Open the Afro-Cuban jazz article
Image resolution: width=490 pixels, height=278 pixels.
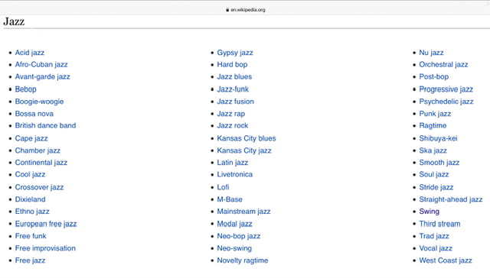[x=41, y=64]
